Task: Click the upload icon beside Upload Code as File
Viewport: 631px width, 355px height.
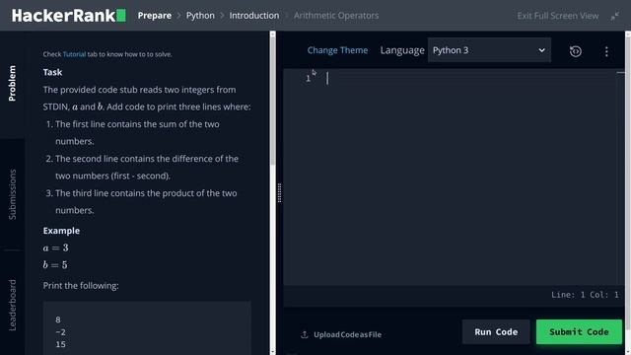Action: (x=305, y=334)
